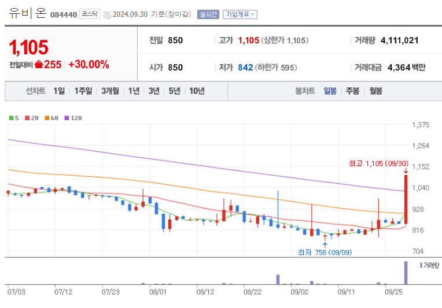Image resolution: width=442 pixels, height=308 pixels.
Task: Click the 저가 value 842
Action: 245,68
